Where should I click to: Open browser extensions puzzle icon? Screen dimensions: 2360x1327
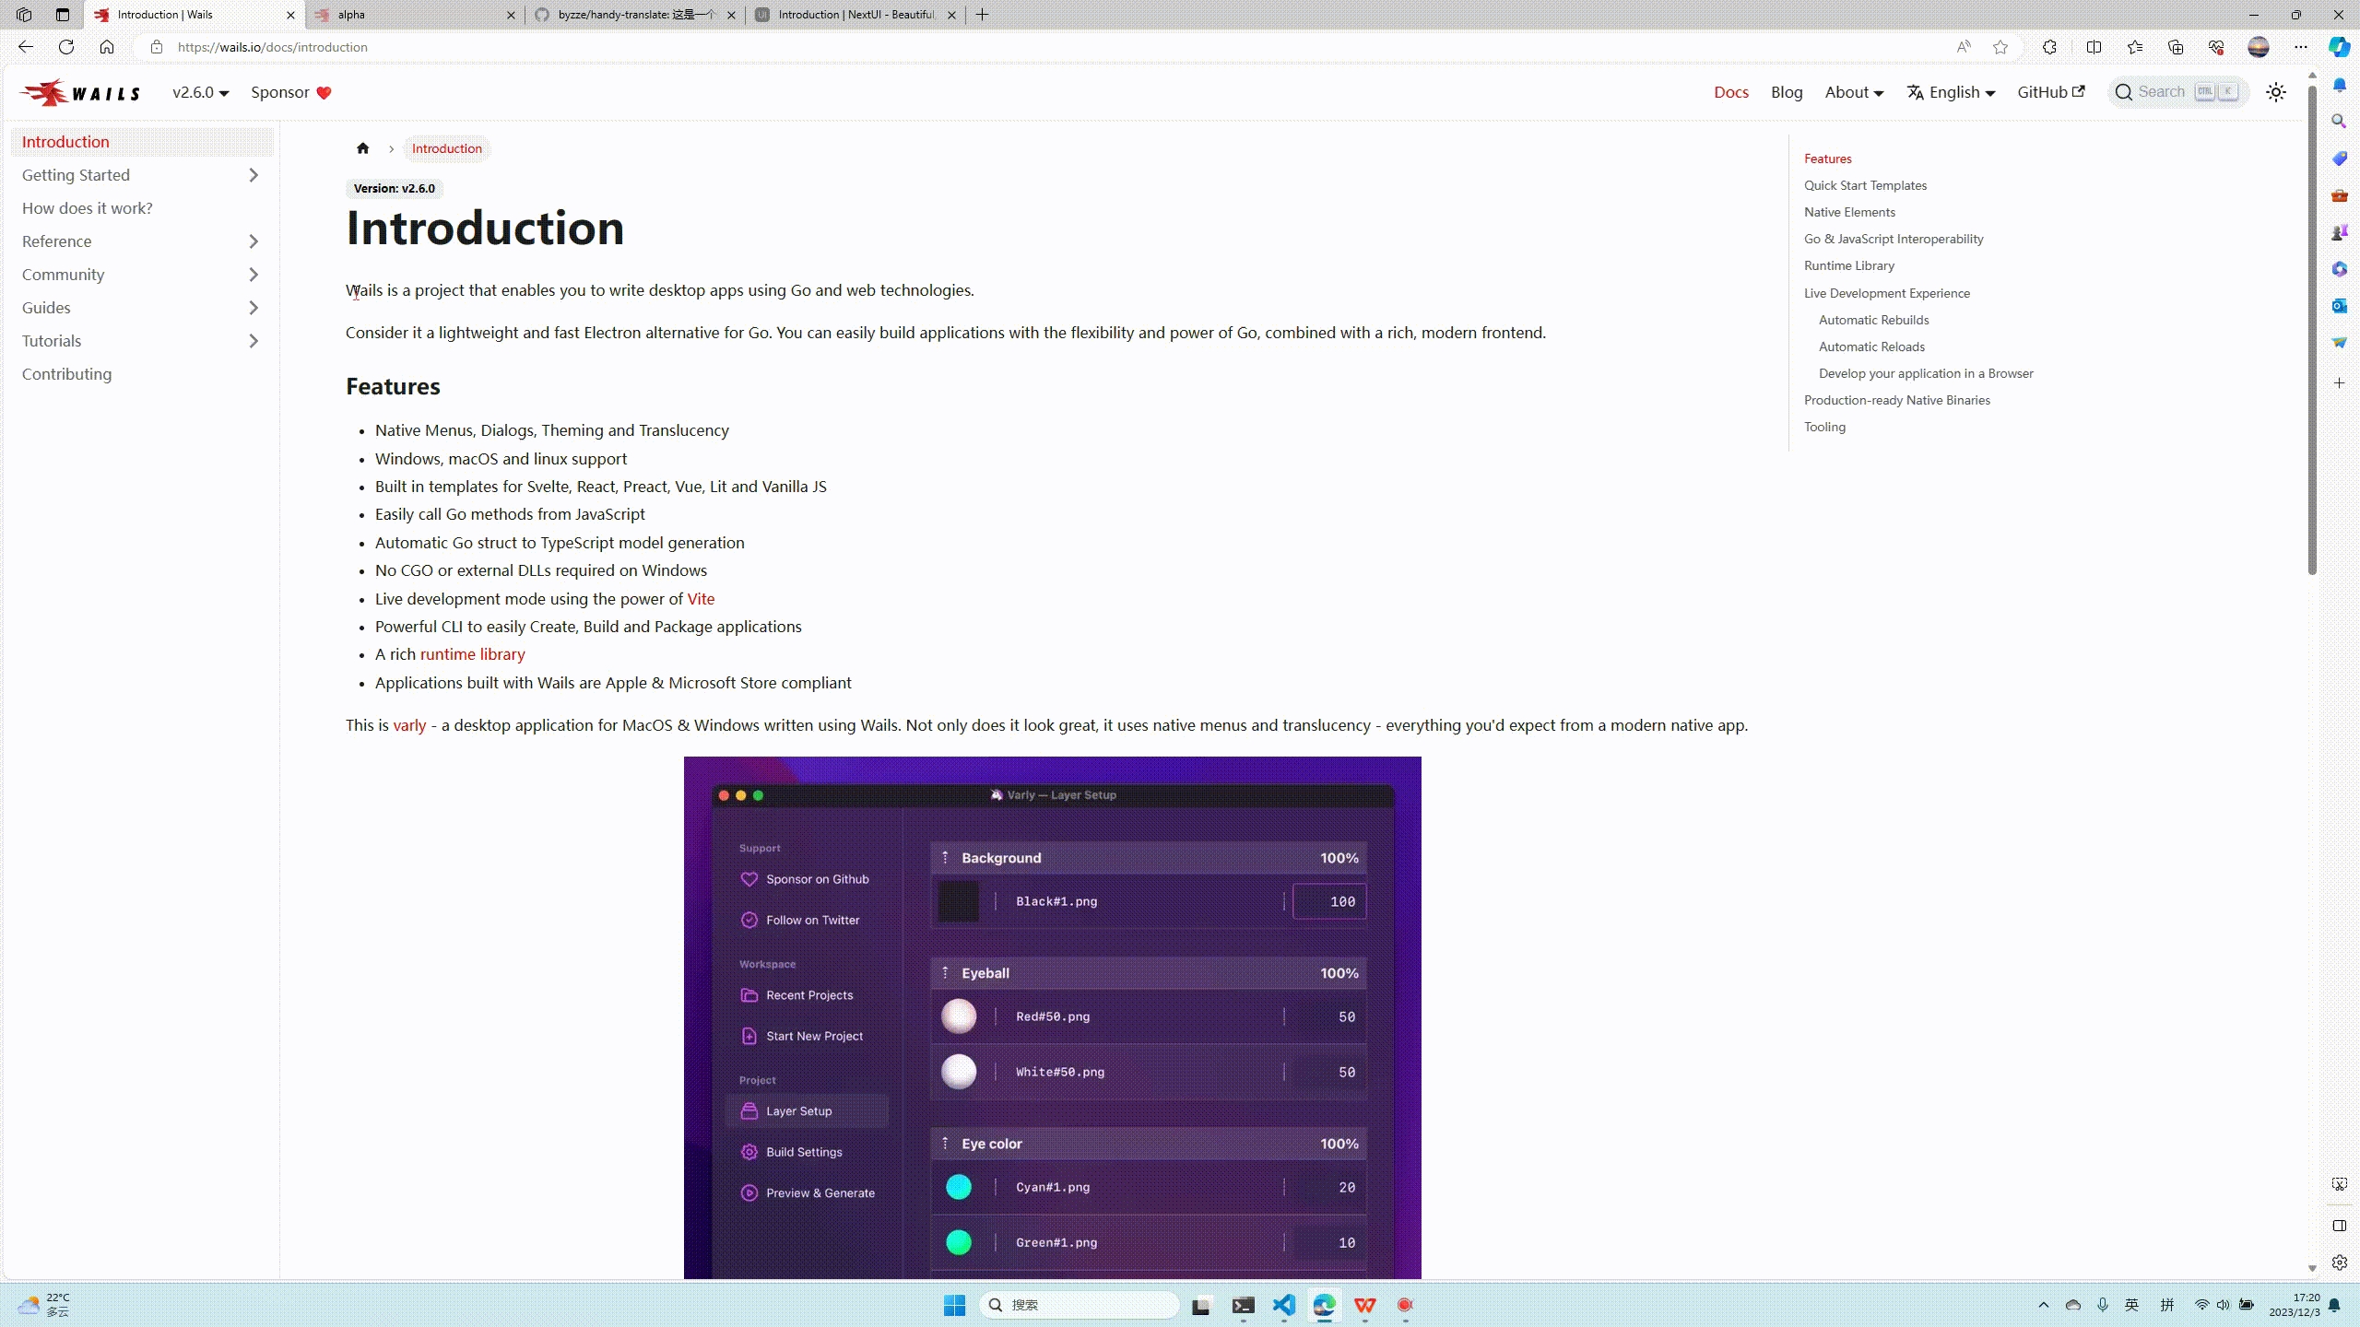tap(2049, 47)
